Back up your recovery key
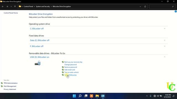177x99 pixels. tap(73, 62)
